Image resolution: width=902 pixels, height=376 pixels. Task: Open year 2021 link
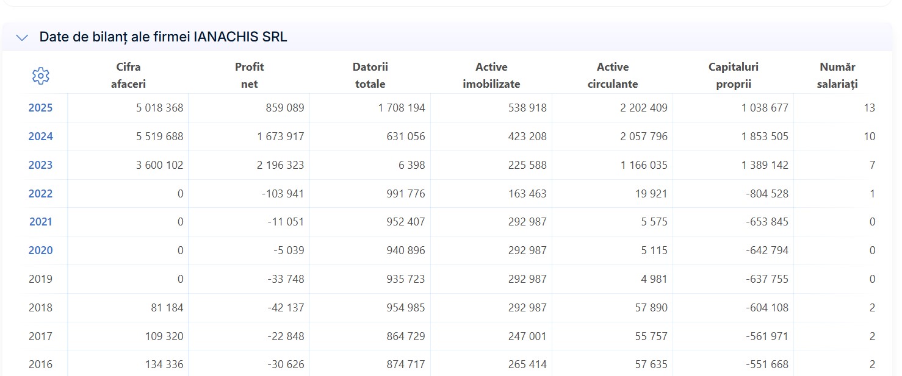(40, 222)
